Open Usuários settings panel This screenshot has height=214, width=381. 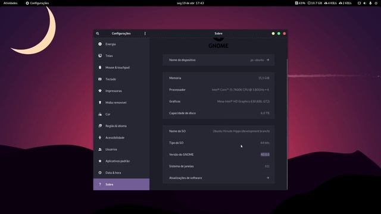tap(121, 149)
